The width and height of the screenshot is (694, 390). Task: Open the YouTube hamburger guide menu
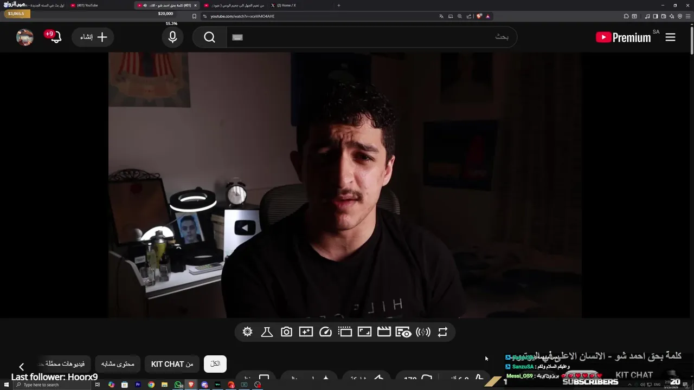click(670, 37)
